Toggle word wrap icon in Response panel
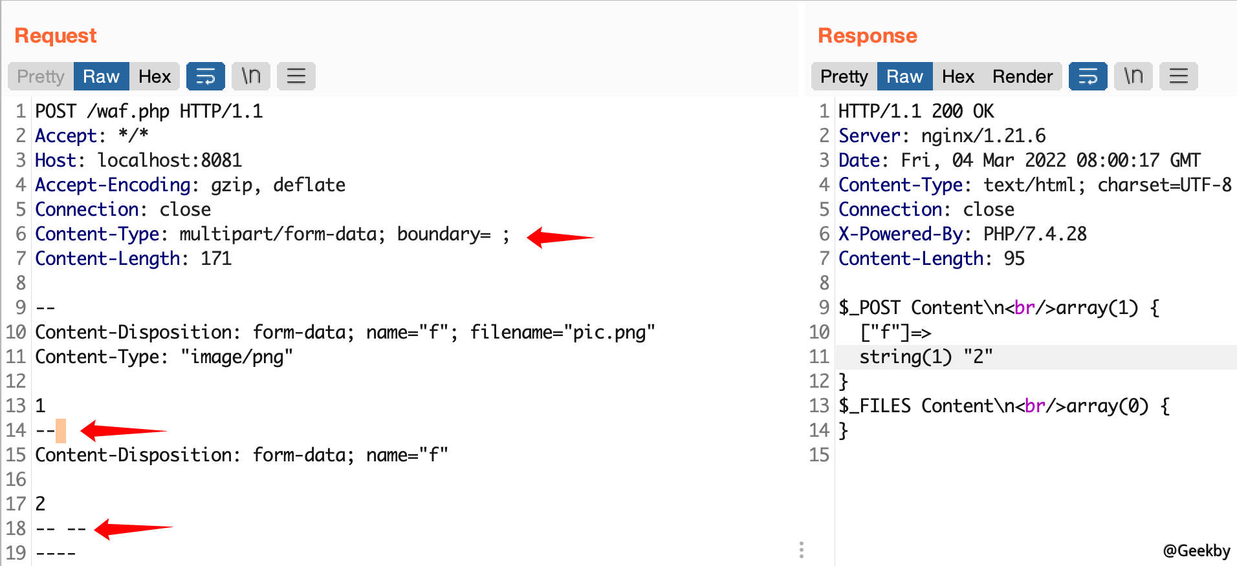The width and height of the screenshot is (1237, 566). click(1088, 76)
